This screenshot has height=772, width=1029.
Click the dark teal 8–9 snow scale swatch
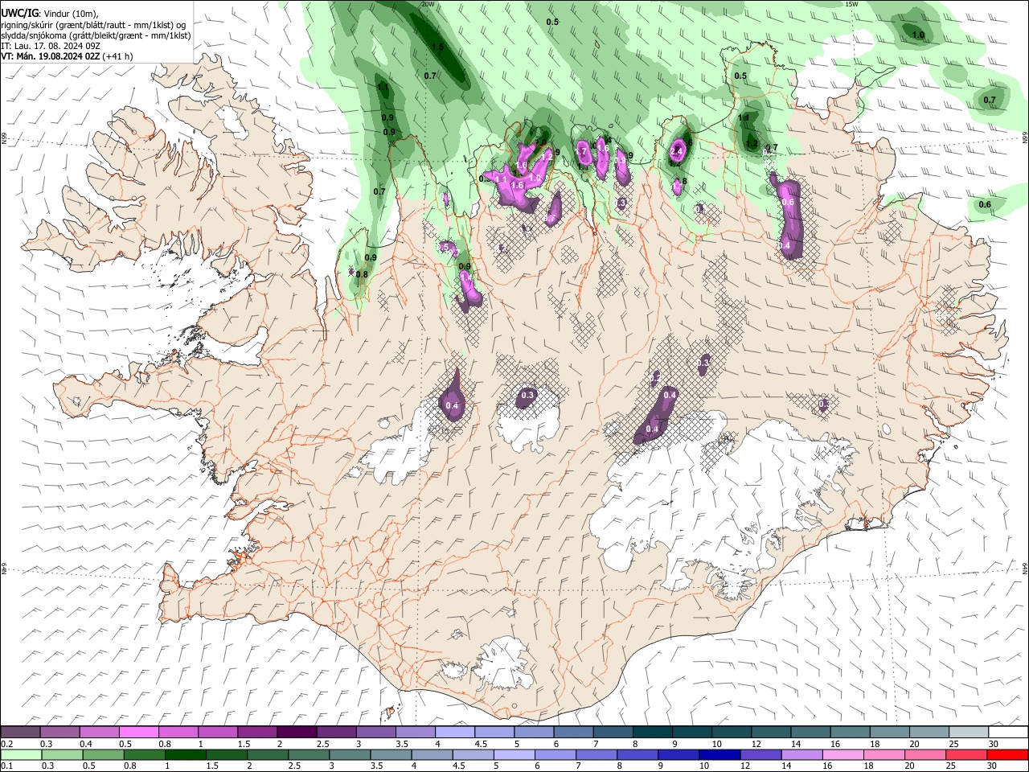[x=652, y=732]
